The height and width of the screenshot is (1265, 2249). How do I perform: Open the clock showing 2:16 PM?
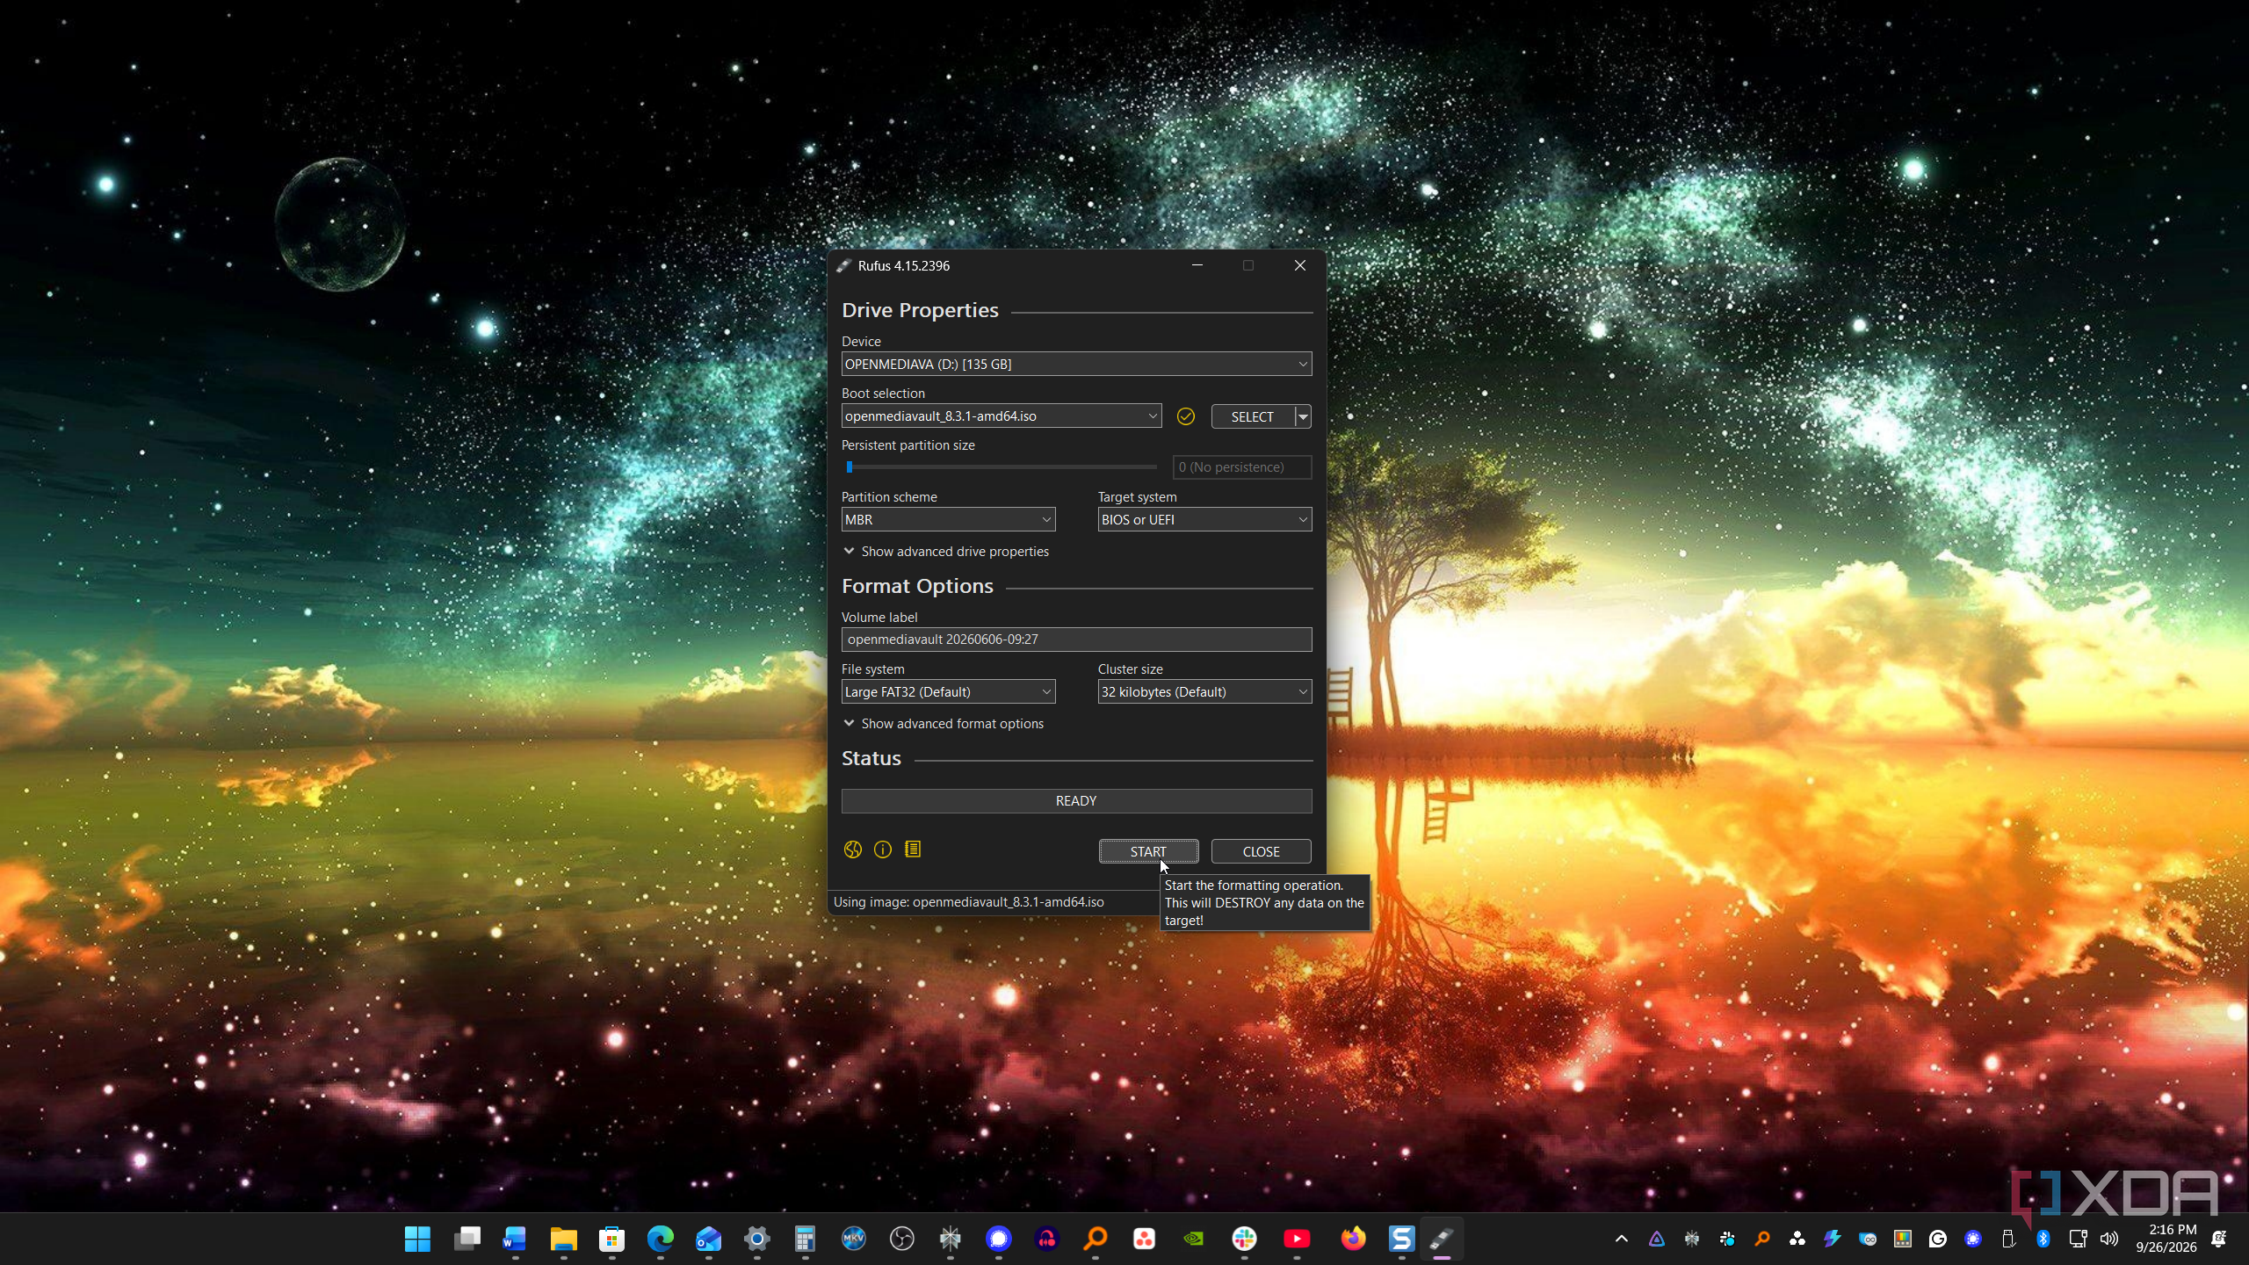point(2166,1239)
